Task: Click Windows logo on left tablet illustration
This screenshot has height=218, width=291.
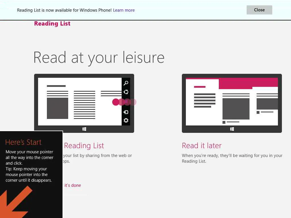Action: [x=84, y=129]
